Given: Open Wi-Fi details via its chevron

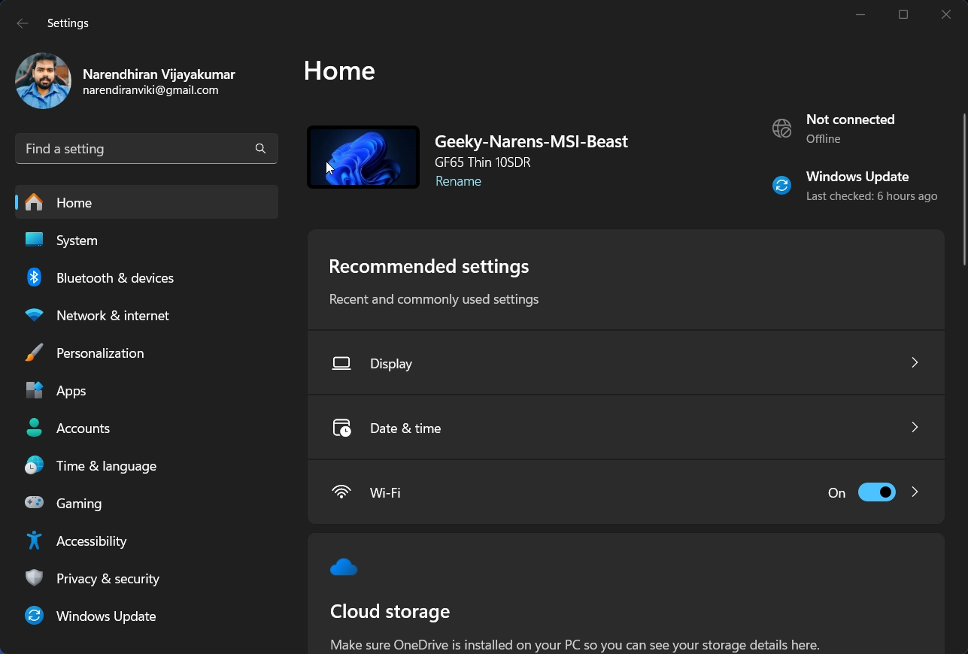Looking at the screenshot, I should (915, 492).
